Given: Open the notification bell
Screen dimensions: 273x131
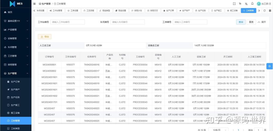Looking at the screenshot, I should (252, 3).
